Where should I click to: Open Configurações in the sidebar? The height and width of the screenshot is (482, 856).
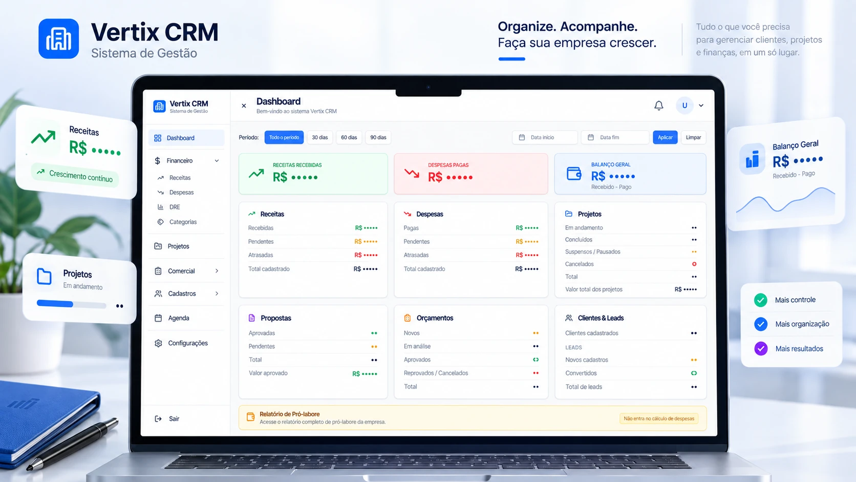pos(187,343)
